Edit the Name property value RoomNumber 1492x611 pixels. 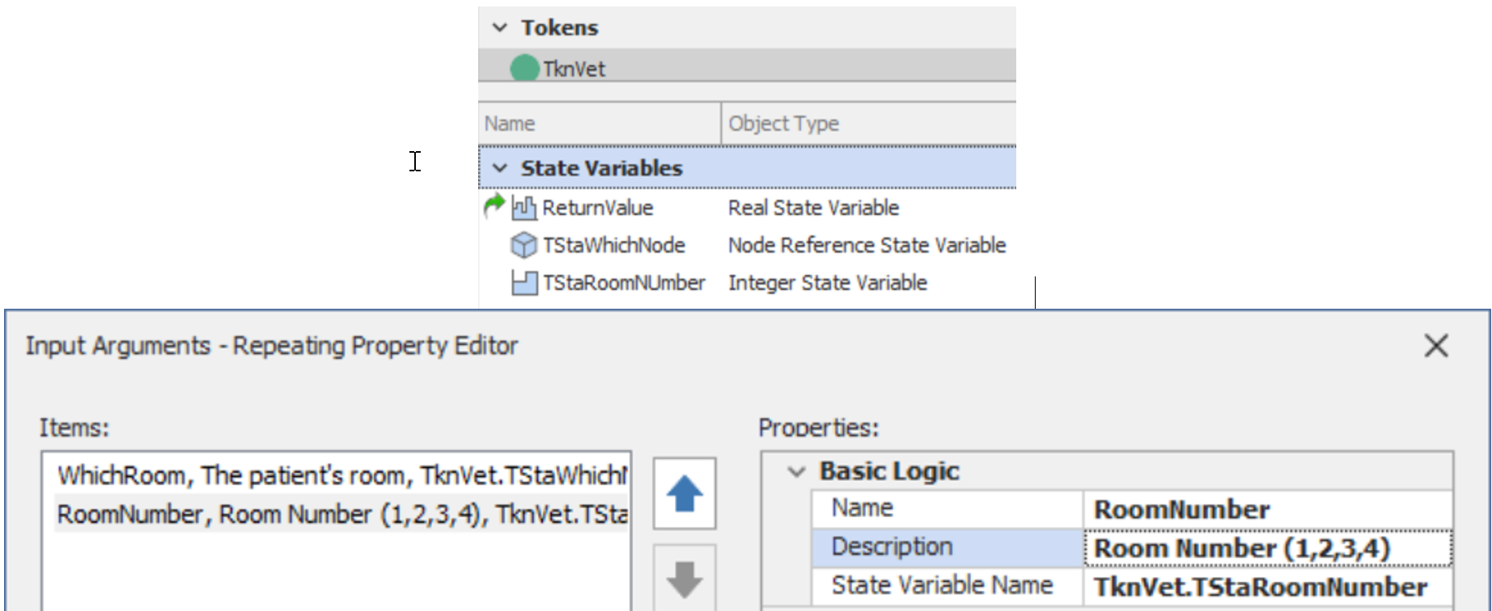[1267, 509]
